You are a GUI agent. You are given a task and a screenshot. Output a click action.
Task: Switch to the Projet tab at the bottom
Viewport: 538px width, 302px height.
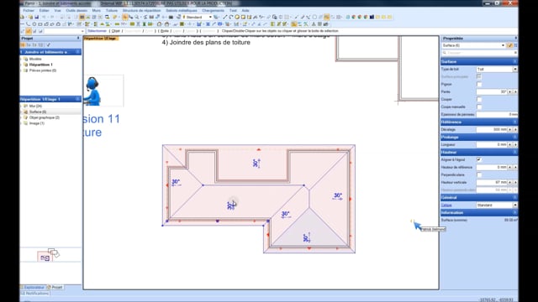55,287
